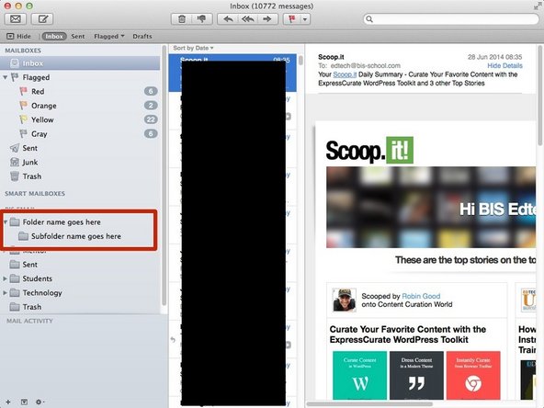Select the Scoop.it message in list
544x408 pixels.
232,73
